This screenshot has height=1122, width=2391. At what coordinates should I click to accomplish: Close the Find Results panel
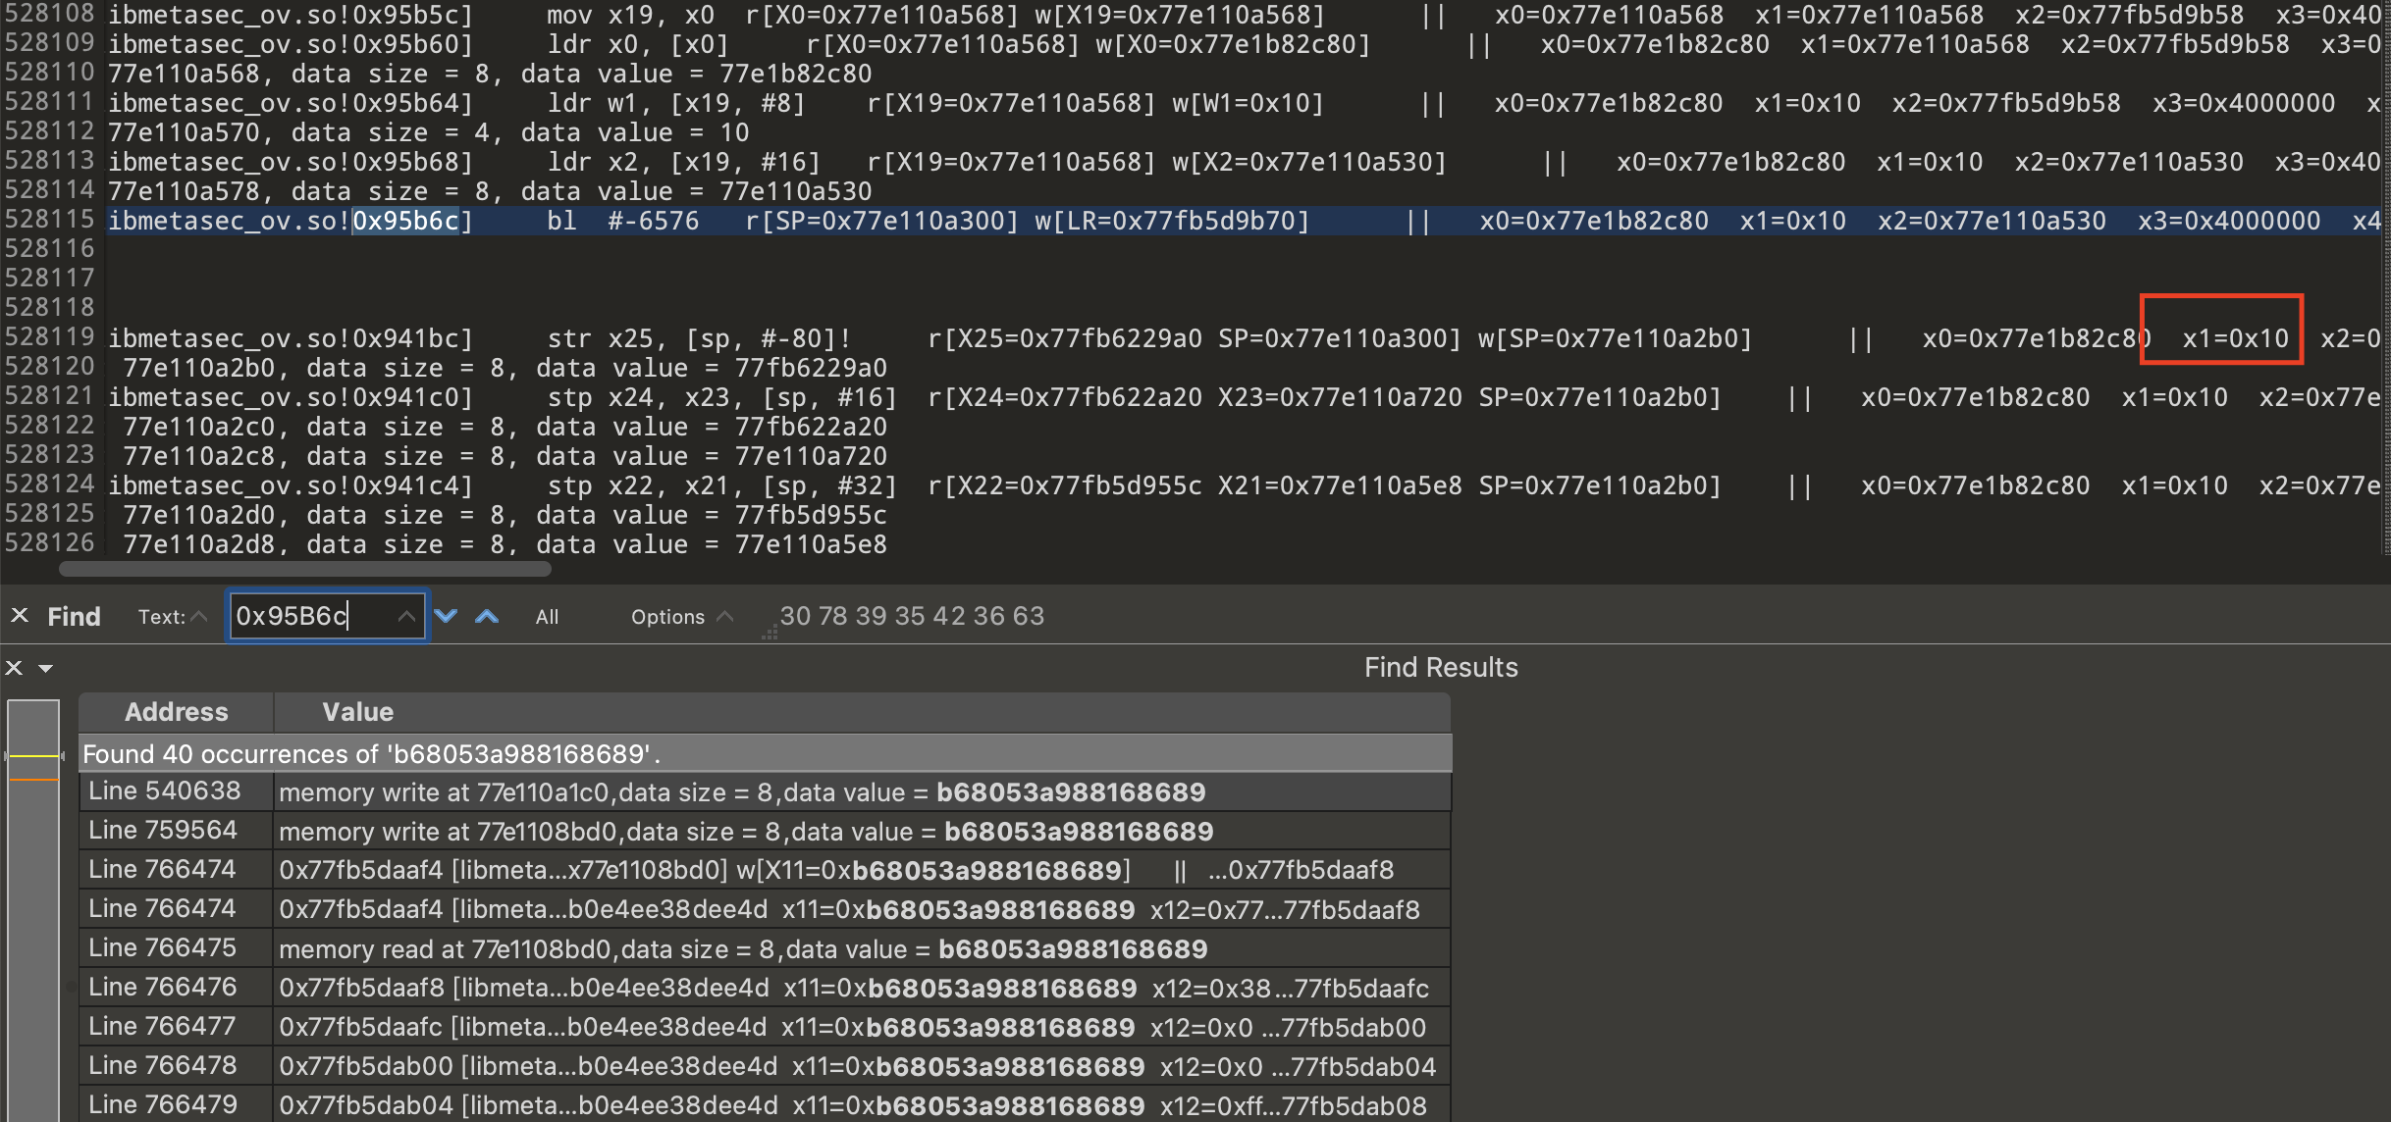pos(14,668)
